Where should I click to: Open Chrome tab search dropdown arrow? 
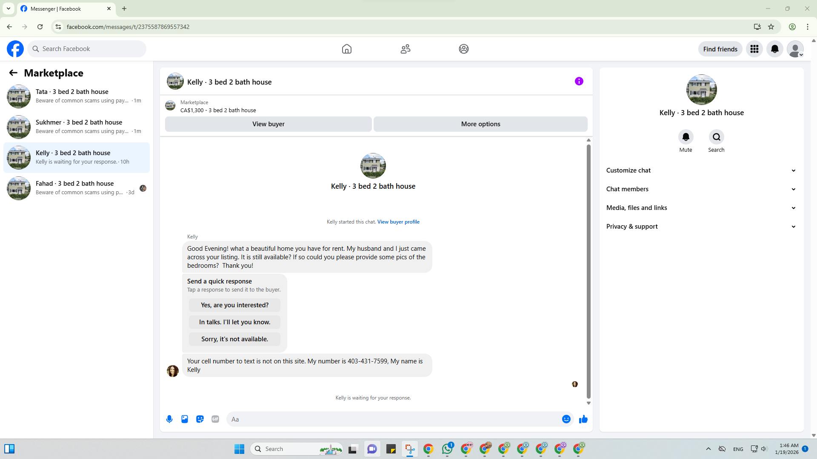pos(9,8)
